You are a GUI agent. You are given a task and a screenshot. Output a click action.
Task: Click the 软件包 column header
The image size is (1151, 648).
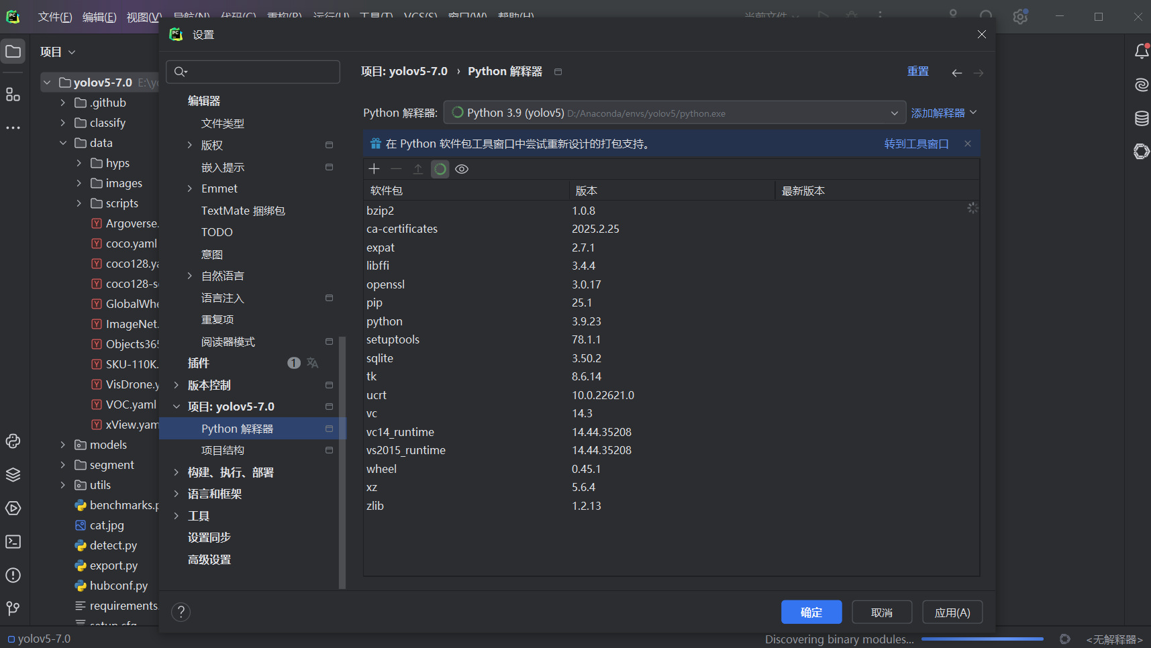(x=466, y=191)
